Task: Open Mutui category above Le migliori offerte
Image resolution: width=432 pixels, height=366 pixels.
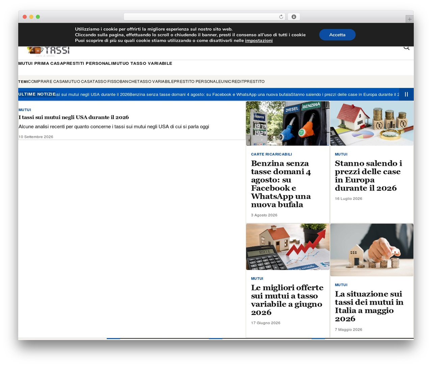Action: click(x=257, y=279)
